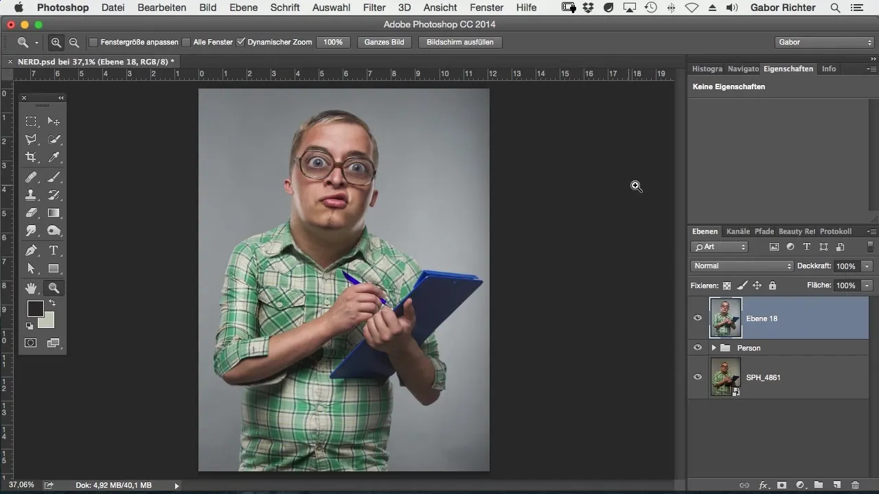Open the Normal blend mode dropdown
This screenshot has height=494, width=879.
pos(742,266)
